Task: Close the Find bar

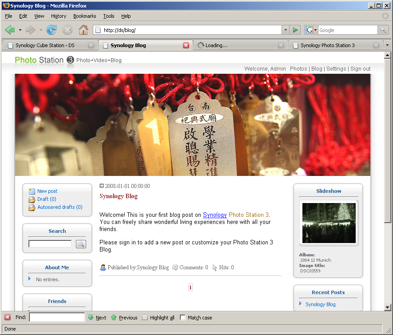Action: coord(8,317)
